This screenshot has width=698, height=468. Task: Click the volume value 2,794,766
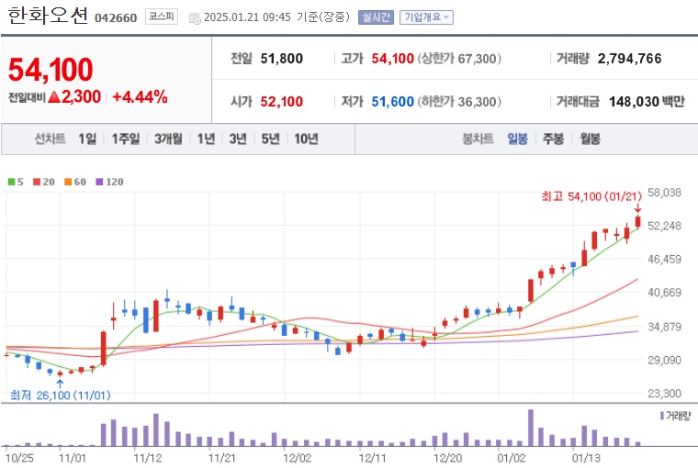(x=629, y=59)
